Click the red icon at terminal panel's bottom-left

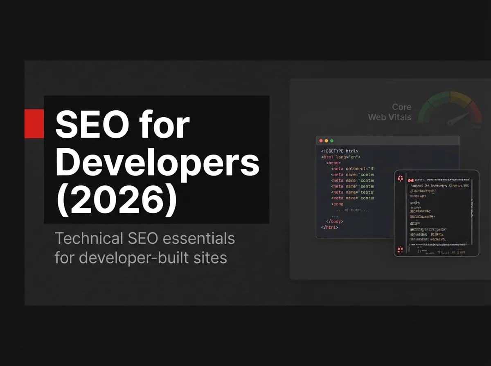[x=400, y=250]
